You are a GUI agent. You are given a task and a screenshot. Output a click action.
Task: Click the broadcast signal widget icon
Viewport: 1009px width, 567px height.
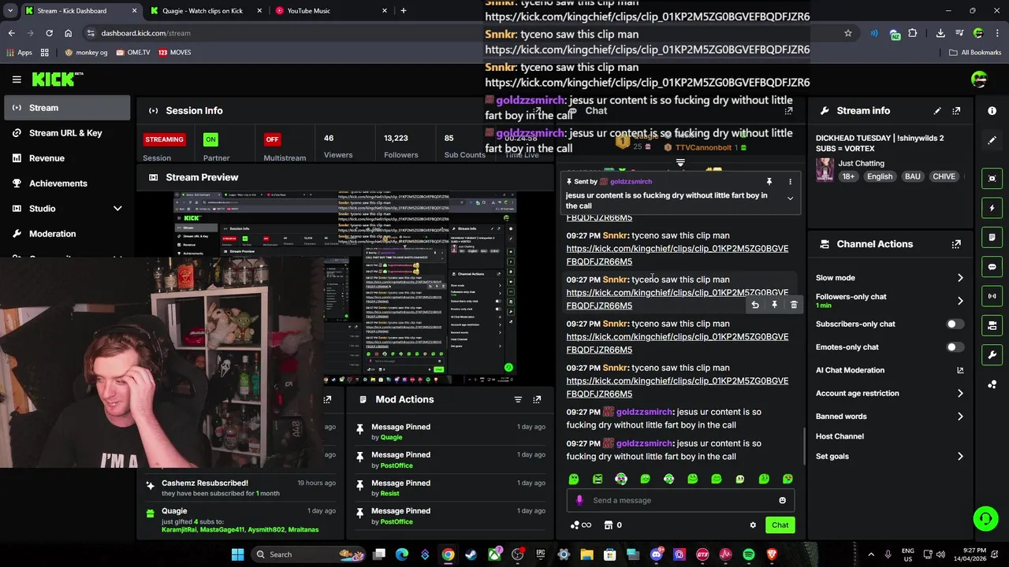coord(992,296)
